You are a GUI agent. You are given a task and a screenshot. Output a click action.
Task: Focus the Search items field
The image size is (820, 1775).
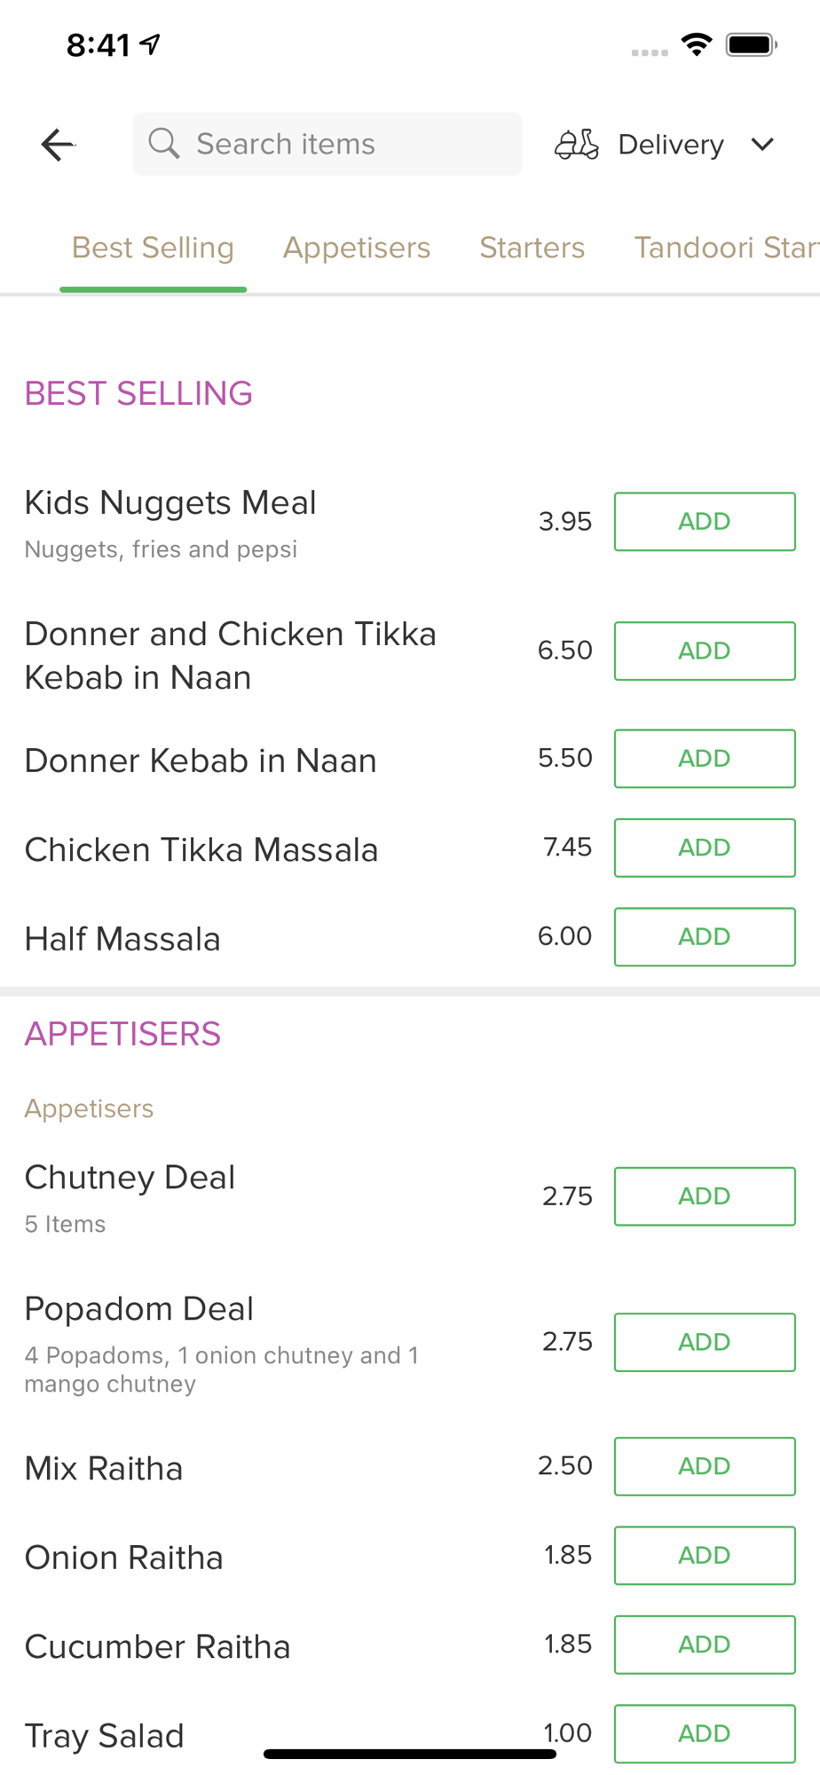click(346, 144)
